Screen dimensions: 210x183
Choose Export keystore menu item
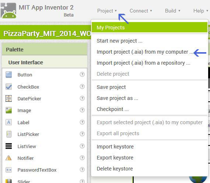(x=150, y=158)
